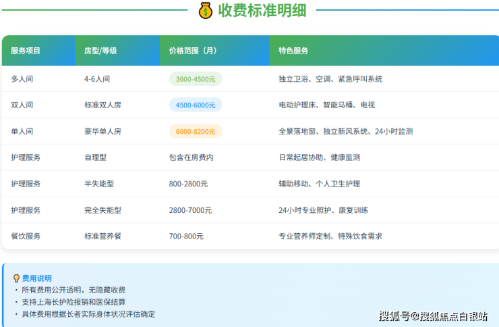Select the 多人间 row label
499x327 pixels.
point(22,79)
